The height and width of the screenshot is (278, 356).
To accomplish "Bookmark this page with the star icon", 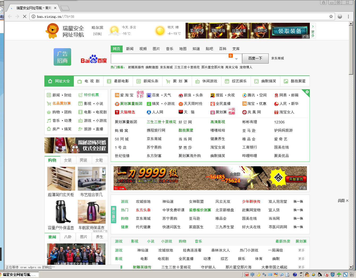I will click(x=331, y=16).
